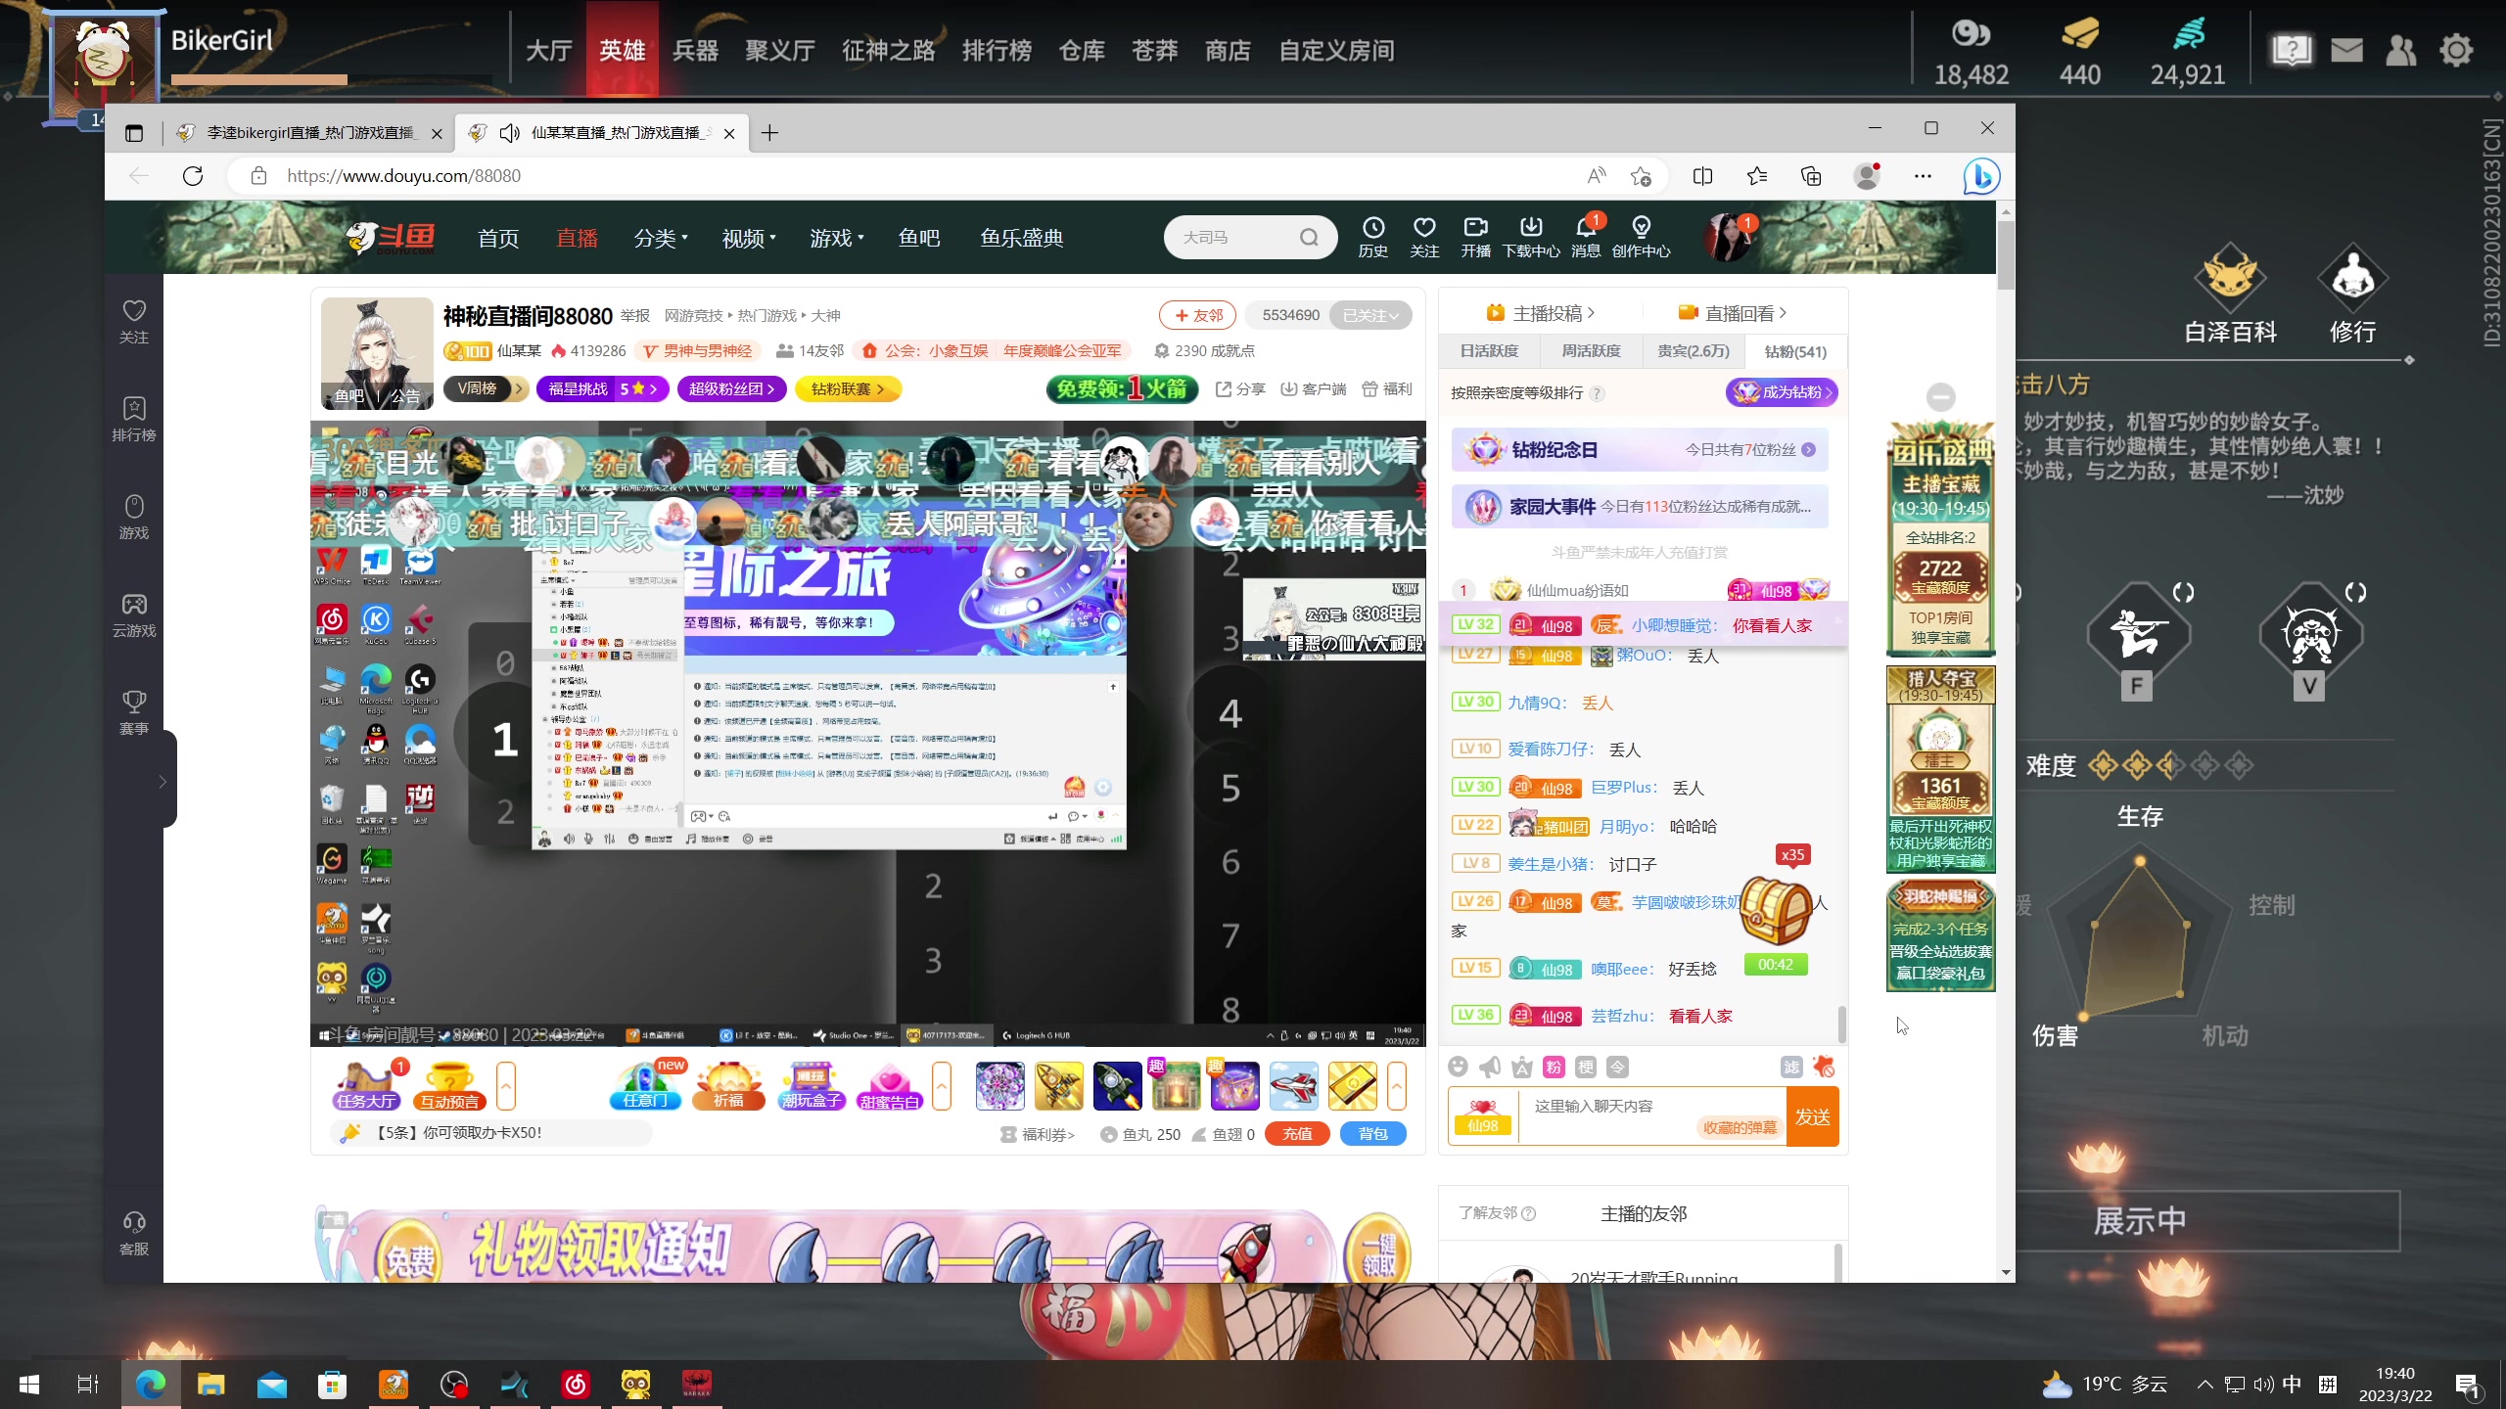This screenshot has width=2506, height=1409.
Task: Click 成为钻粉 button
Action: point(1782,392)
